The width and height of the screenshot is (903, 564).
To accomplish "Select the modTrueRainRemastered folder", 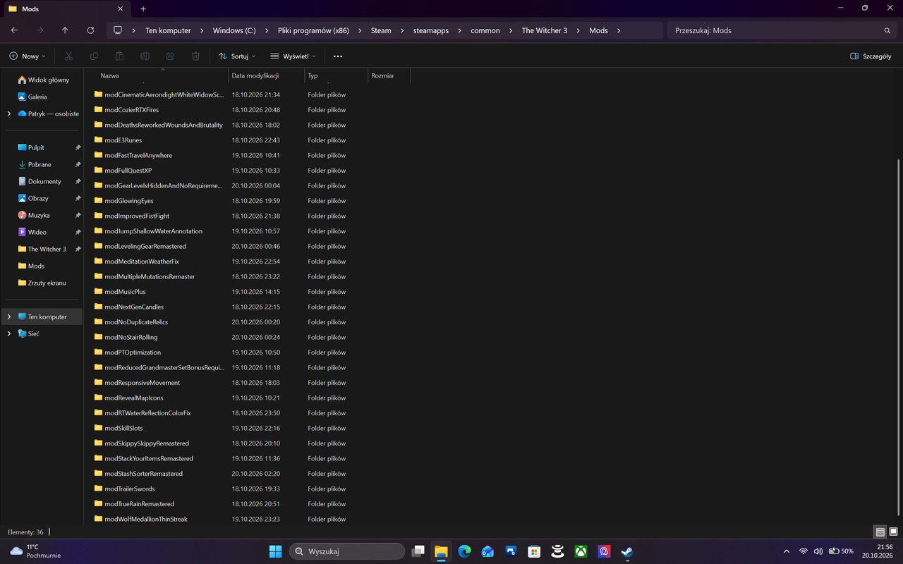I will (x=139, y=504).
